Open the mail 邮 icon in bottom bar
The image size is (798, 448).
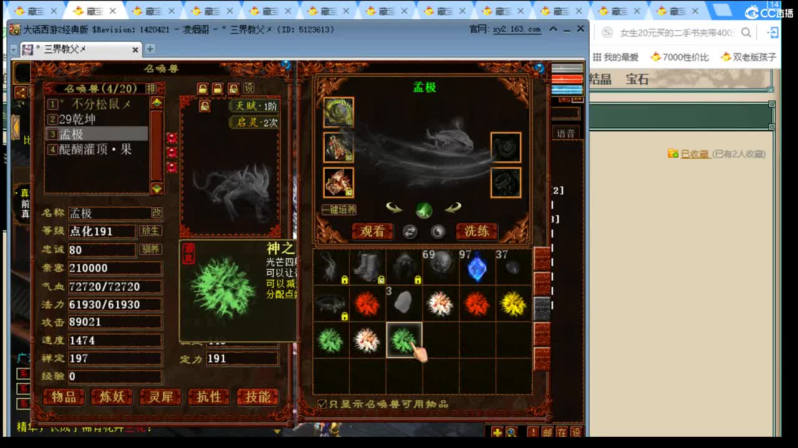547,432
